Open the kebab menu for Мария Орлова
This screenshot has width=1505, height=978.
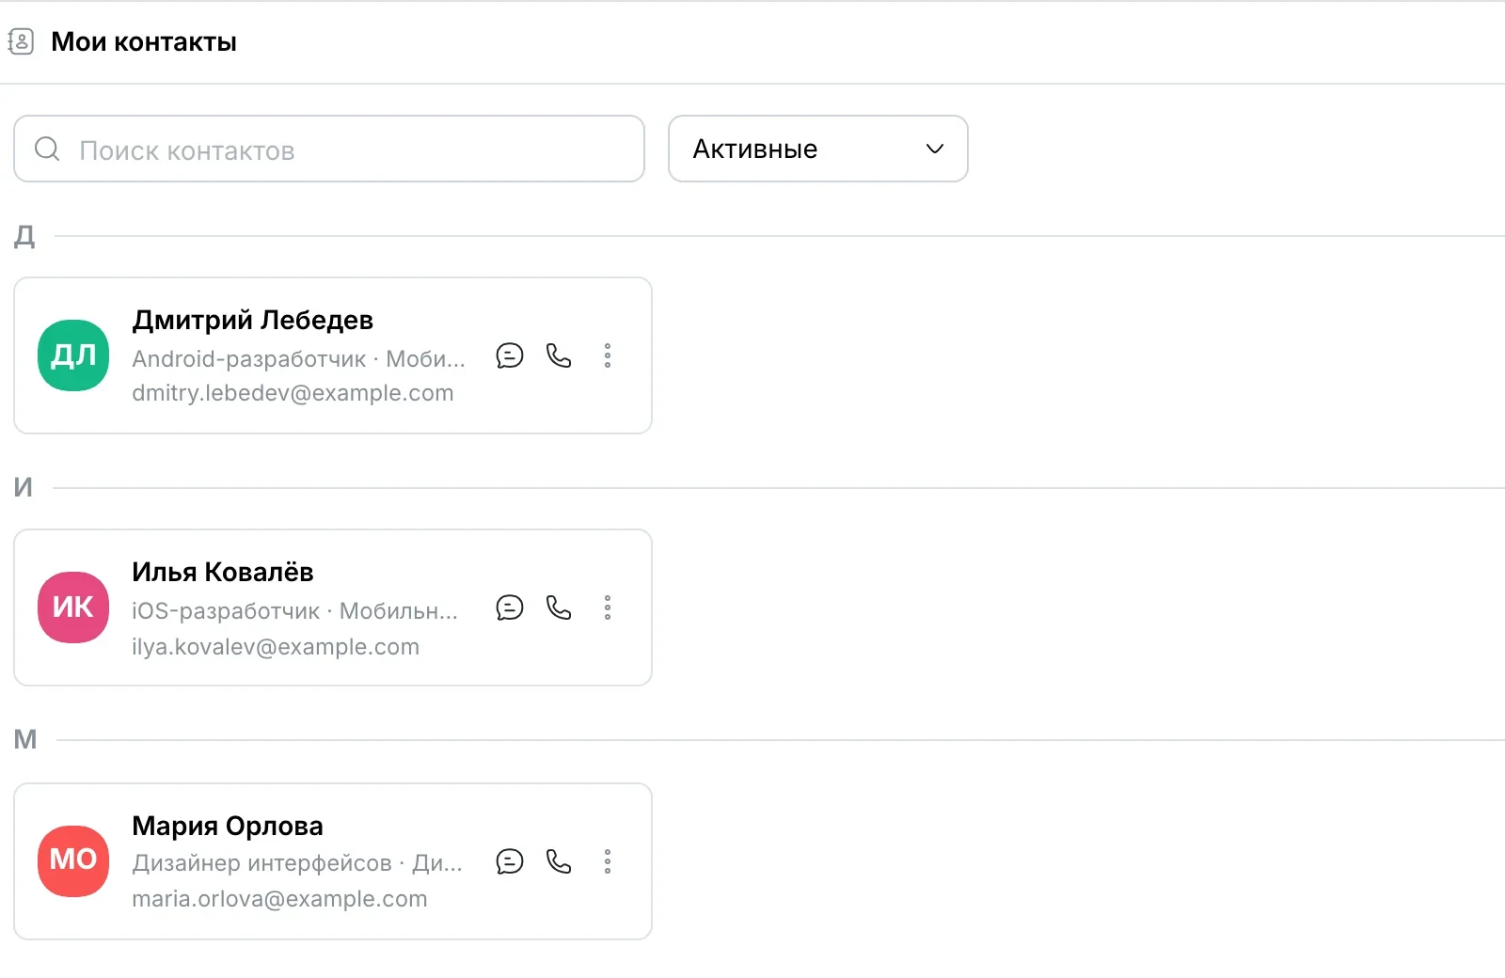pyautogui.click(x=608, y=861)
